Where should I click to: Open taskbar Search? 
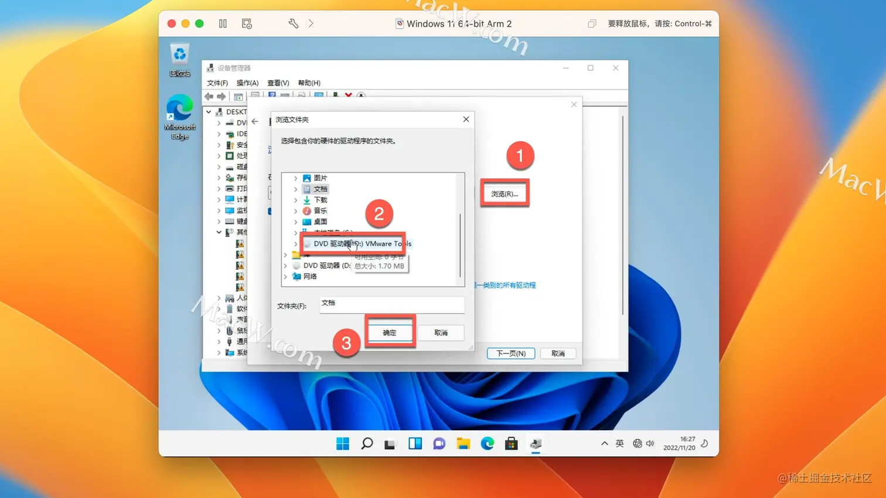coord(367,444)
